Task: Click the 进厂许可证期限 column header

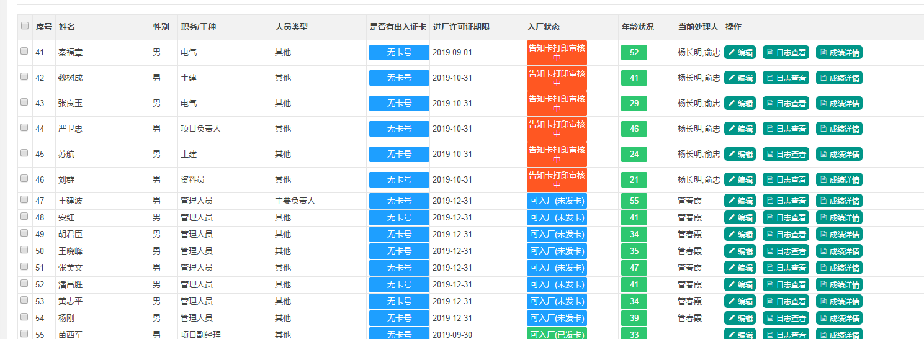Action: 461,27
